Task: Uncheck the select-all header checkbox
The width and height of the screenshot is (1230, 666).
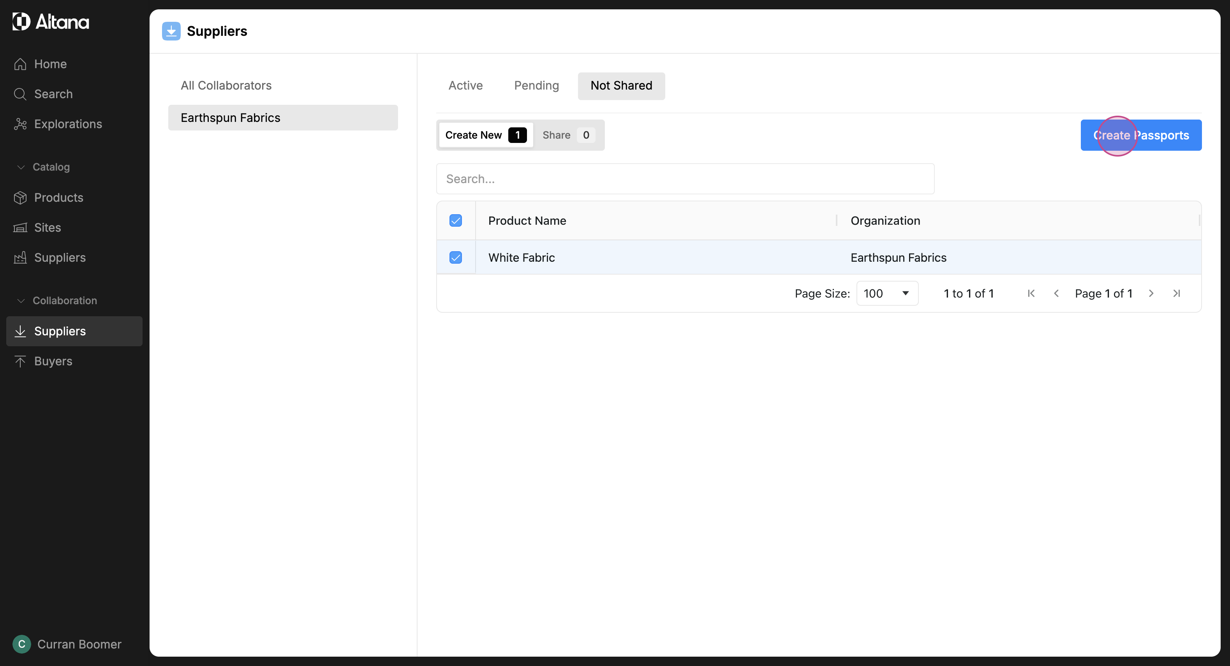Action: pyautogui.click(x=456, y=220)
